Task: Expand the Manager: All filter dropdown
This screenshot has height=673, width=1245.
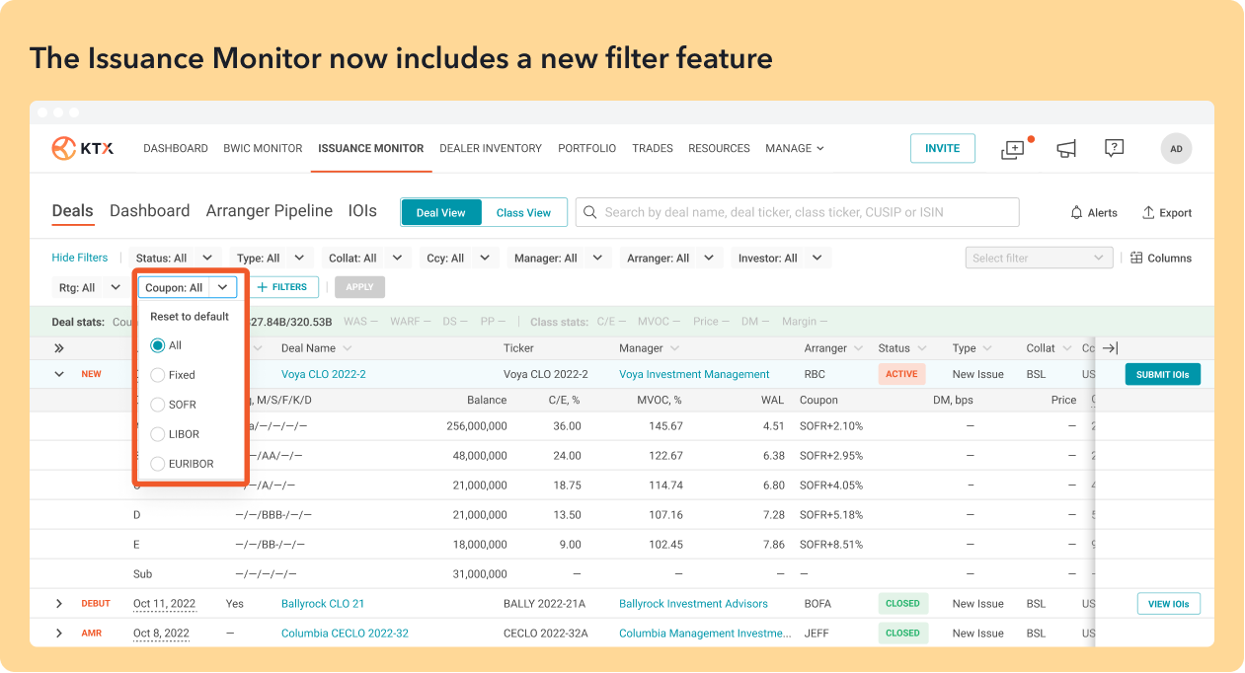Action: tap(560, 259)
